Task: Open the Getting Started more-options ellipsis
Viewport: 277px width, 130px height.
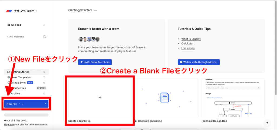Action: point(95,10)
